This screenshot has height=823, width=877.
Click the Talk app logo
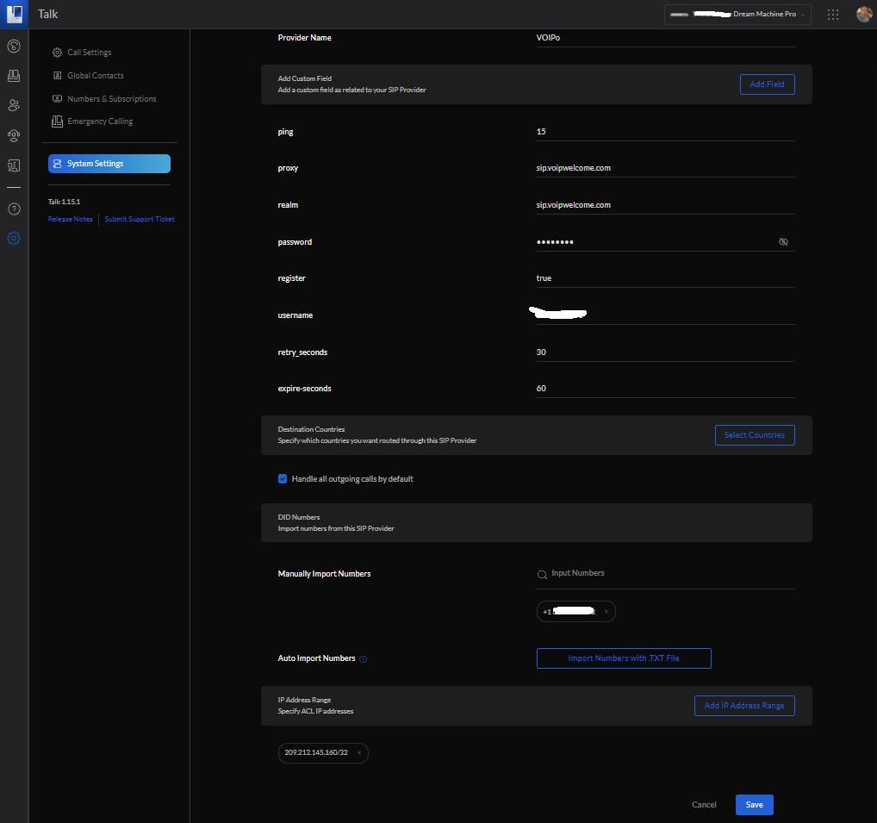pyautogui.click(x=14, y=14)
